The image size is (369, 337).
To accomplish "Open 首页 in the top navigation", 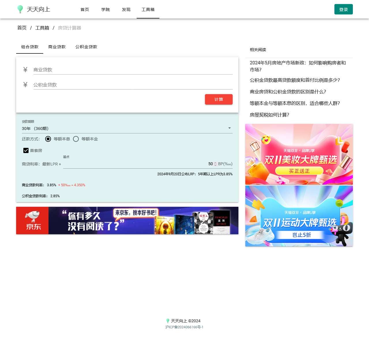I will [x=85, y=10].
